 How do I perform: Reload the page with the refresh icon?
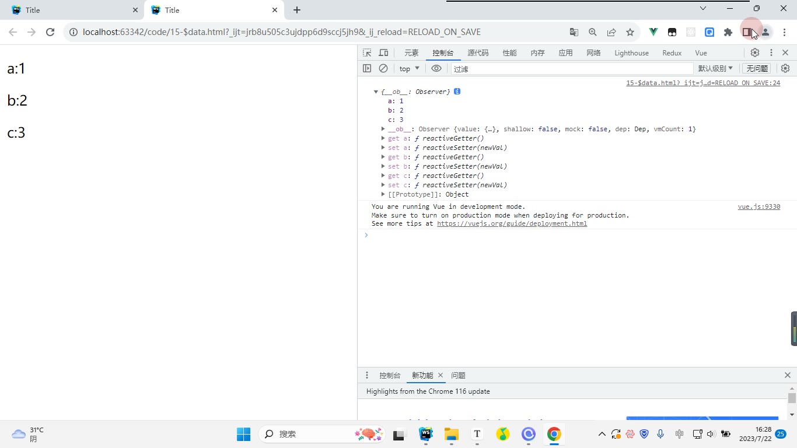click(x=50, y=33)
